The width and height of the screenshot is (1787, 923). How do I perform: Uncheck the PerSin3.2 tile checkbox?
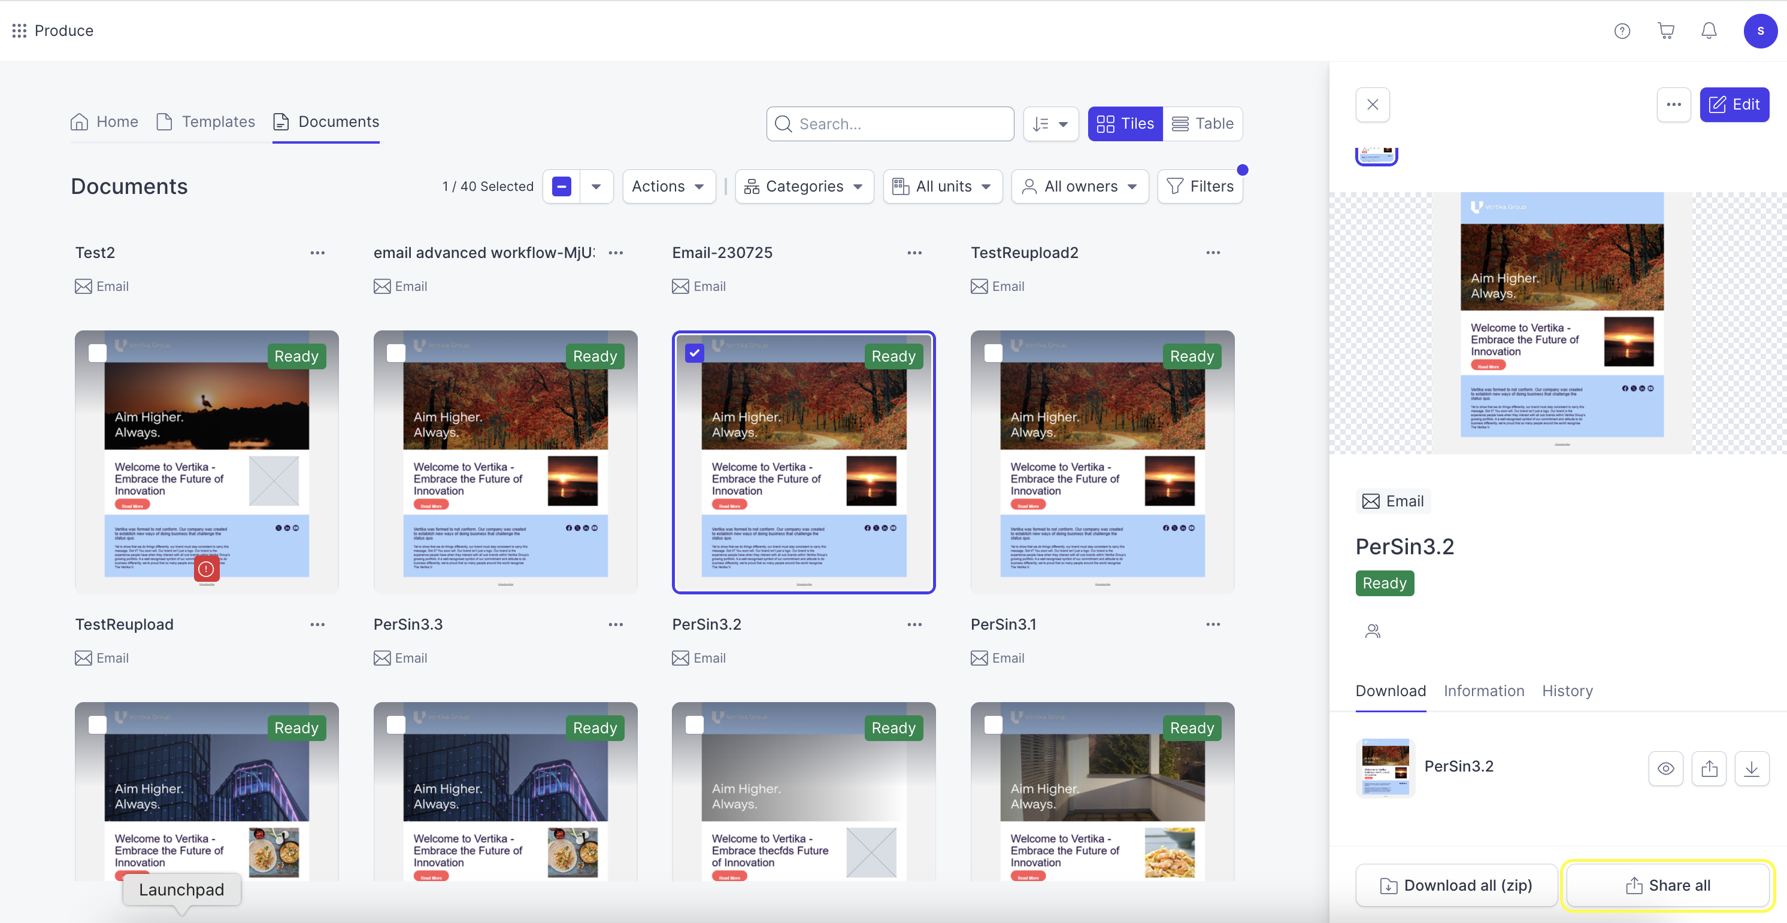pyautogui.click(x=695, y=353)
